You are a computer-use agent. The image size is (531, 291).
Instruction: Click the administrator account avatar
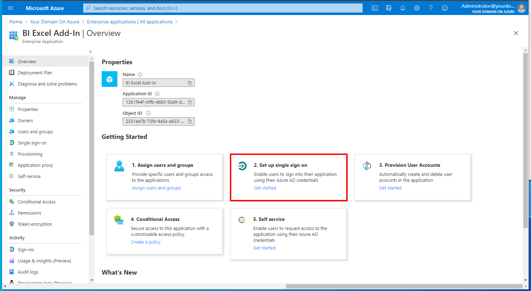coord(522,8)
